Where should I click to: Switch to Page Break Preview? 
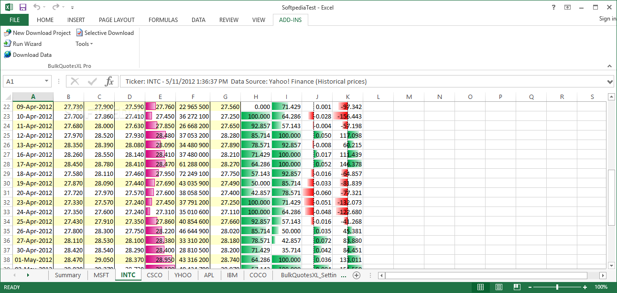tap(516, 287)
